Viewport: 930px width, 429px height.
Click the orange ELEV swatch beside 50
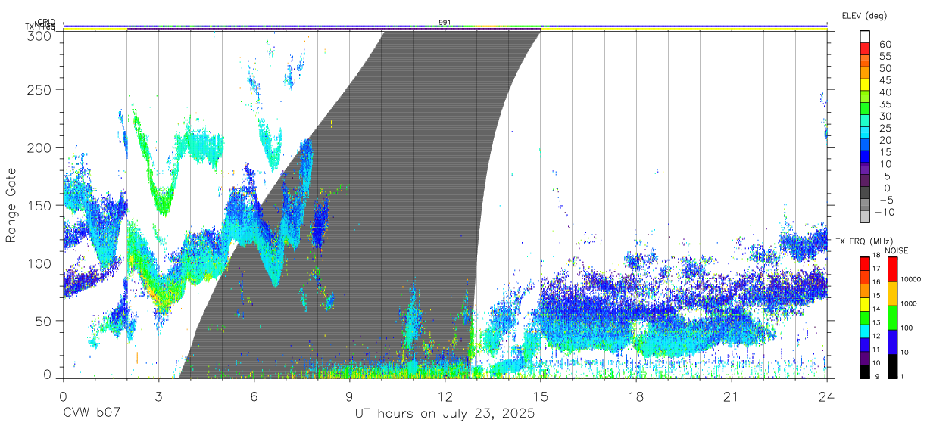(865, 73)
